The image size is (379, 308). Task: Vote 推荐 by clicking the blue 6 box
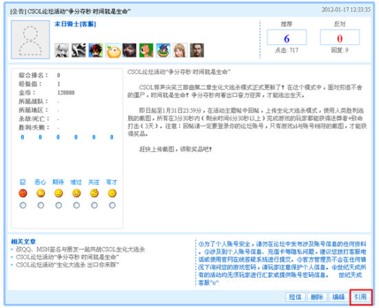(x=287, y=37)
